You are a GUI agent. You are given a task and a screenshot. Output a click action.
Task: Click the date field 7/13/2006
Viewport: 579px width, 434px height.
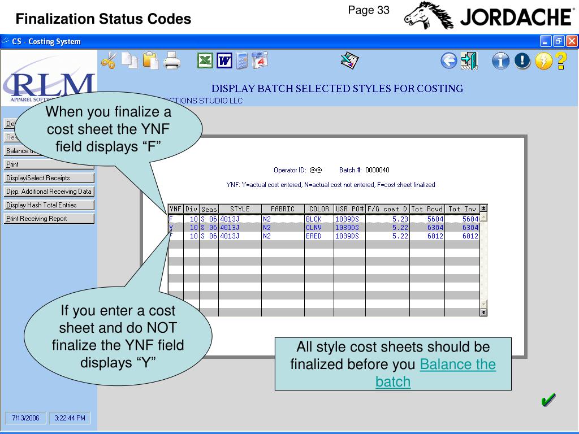25,418
